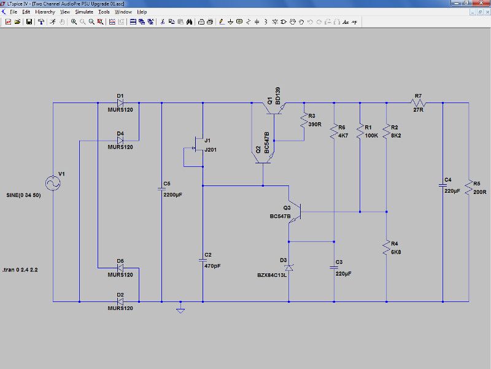The height and width of the screenshot is (369, 491).
Task: Click the 100K value of resistor R1
Action: pos(371,135)
